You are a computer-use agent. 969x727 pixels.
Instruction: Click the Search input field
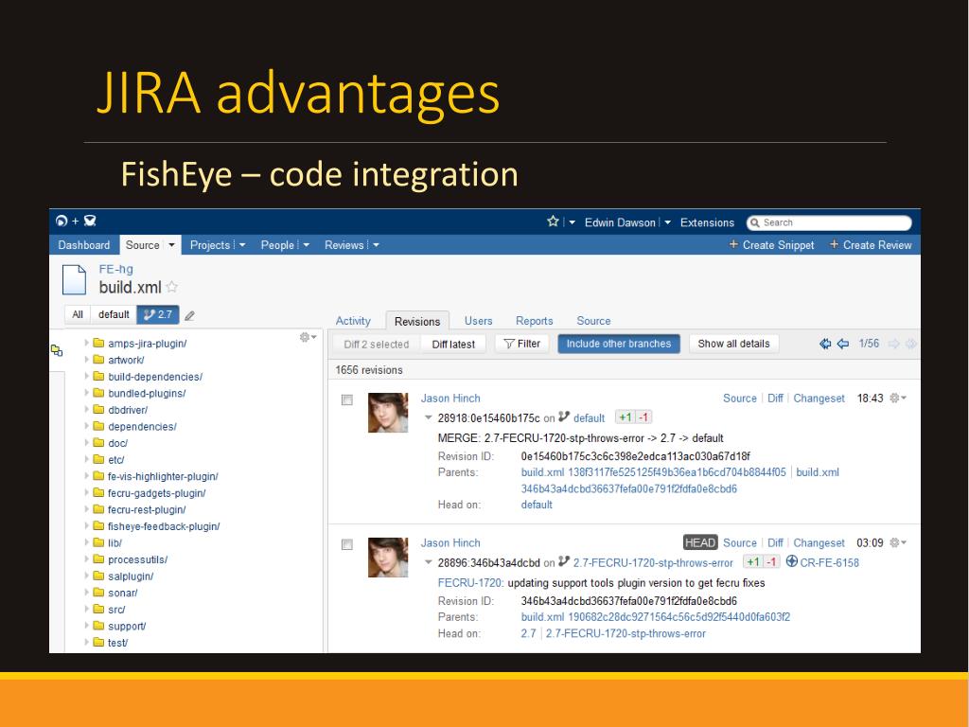(x=829, y=222)
